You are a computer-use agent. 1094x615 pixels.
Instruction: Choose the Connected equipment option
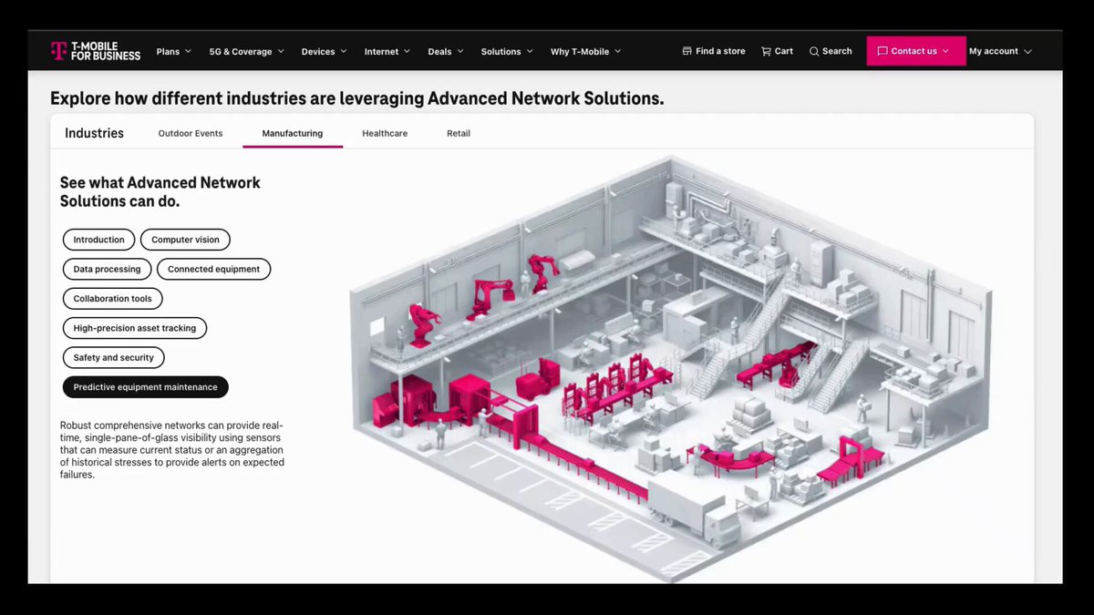pos(213,269)
